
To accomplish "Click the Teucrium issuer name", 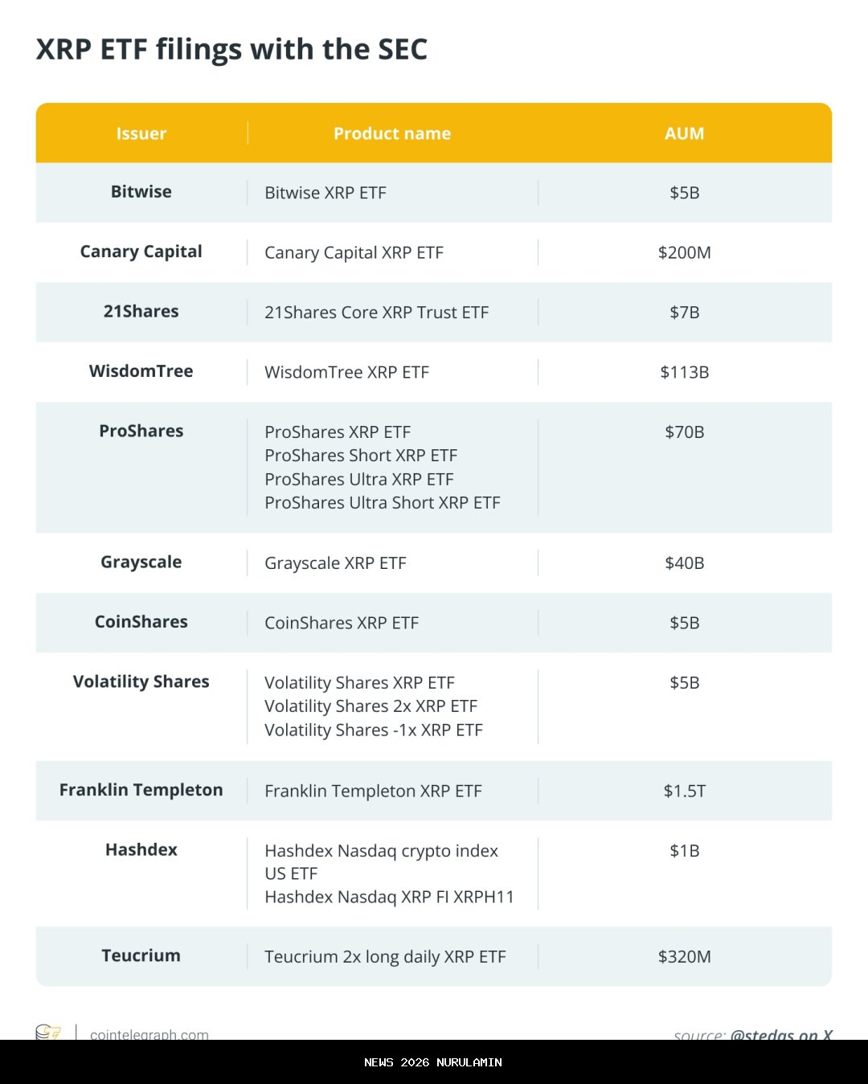I will tap(141, 955).
